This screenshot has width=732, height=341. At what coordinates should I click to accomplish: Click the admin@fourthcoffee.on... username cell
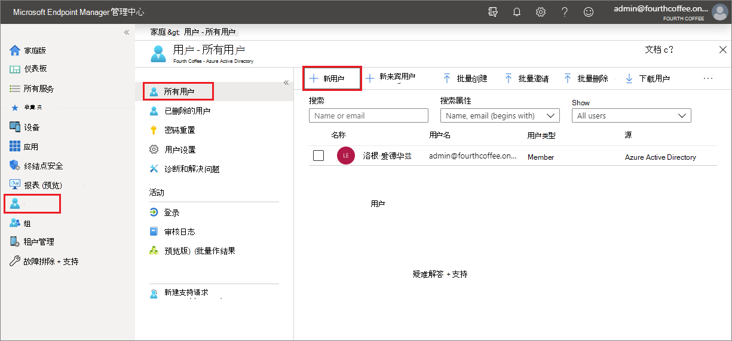coord(473,156)
